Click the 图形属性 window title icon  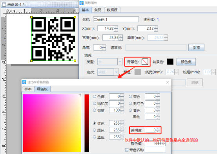point(82,3)
